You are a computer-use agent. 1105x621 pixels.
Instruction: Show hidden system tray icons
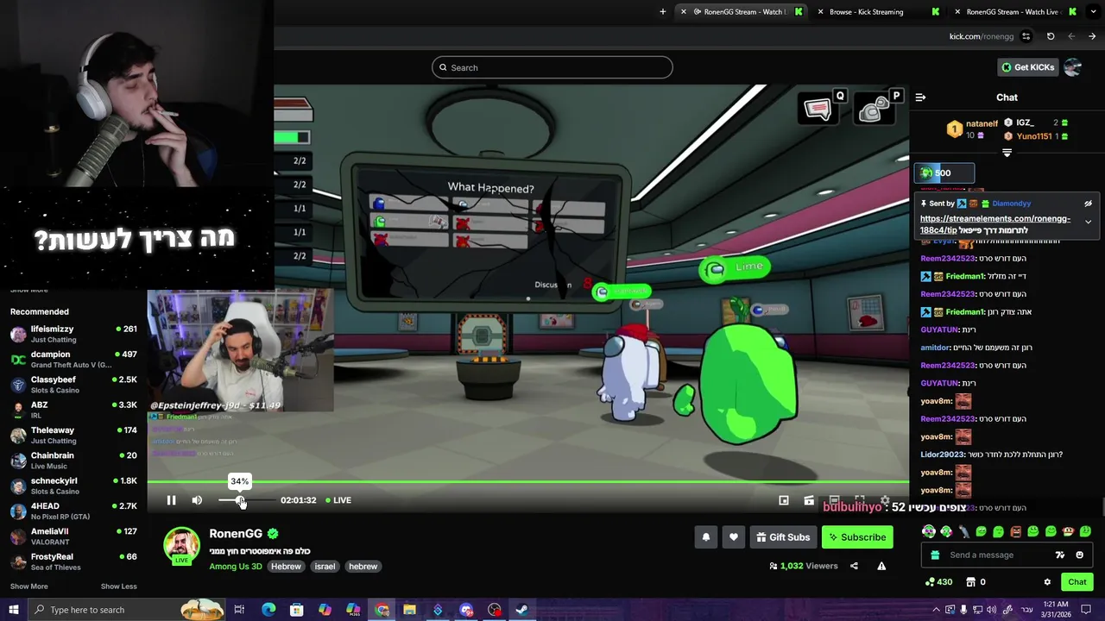pyautogui.click(x=936, y=610)
